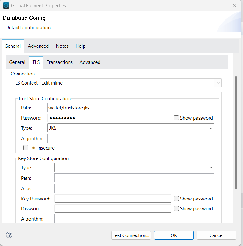
Task: Open the TLS Context dropdown
Action: point(131,83)
